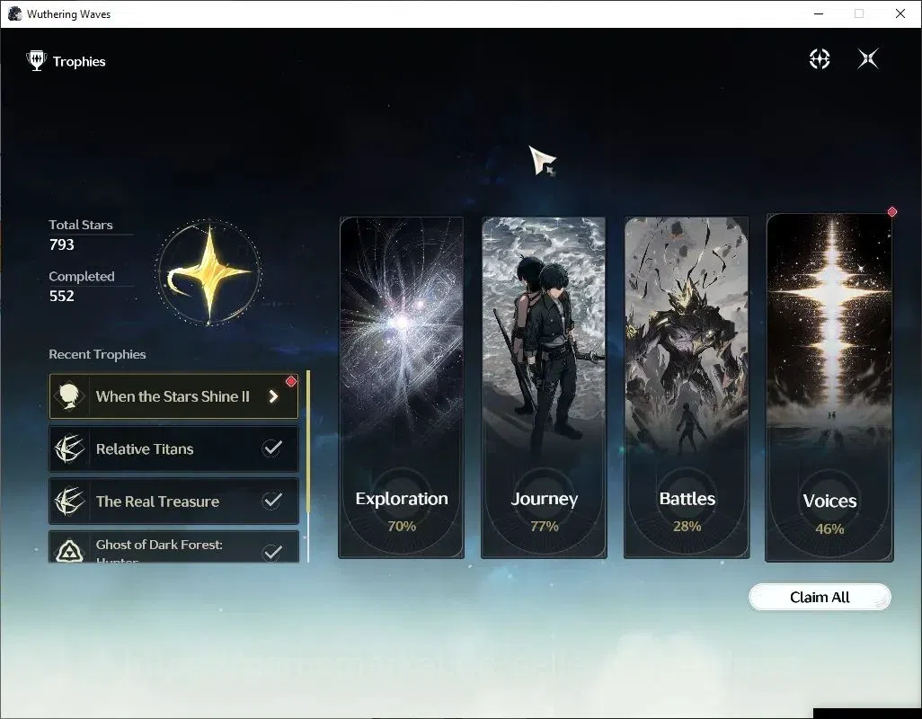The width and height of the screenshot is (922, 719).
Task: Select the When the Stars Shine II trophy row
Action: pyautogui.click(x=173, y=396)
